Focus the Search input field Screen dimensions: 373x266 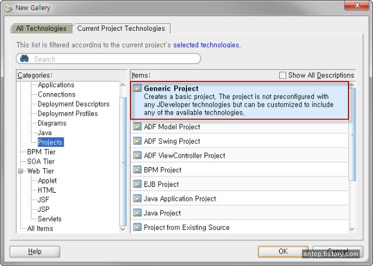108,59
